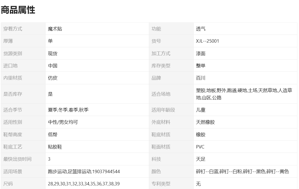Image resolution: width=299 pixels, height=189 pixels.
Task: Click the 仿皮 lining material value
Action: pos(53,78)
